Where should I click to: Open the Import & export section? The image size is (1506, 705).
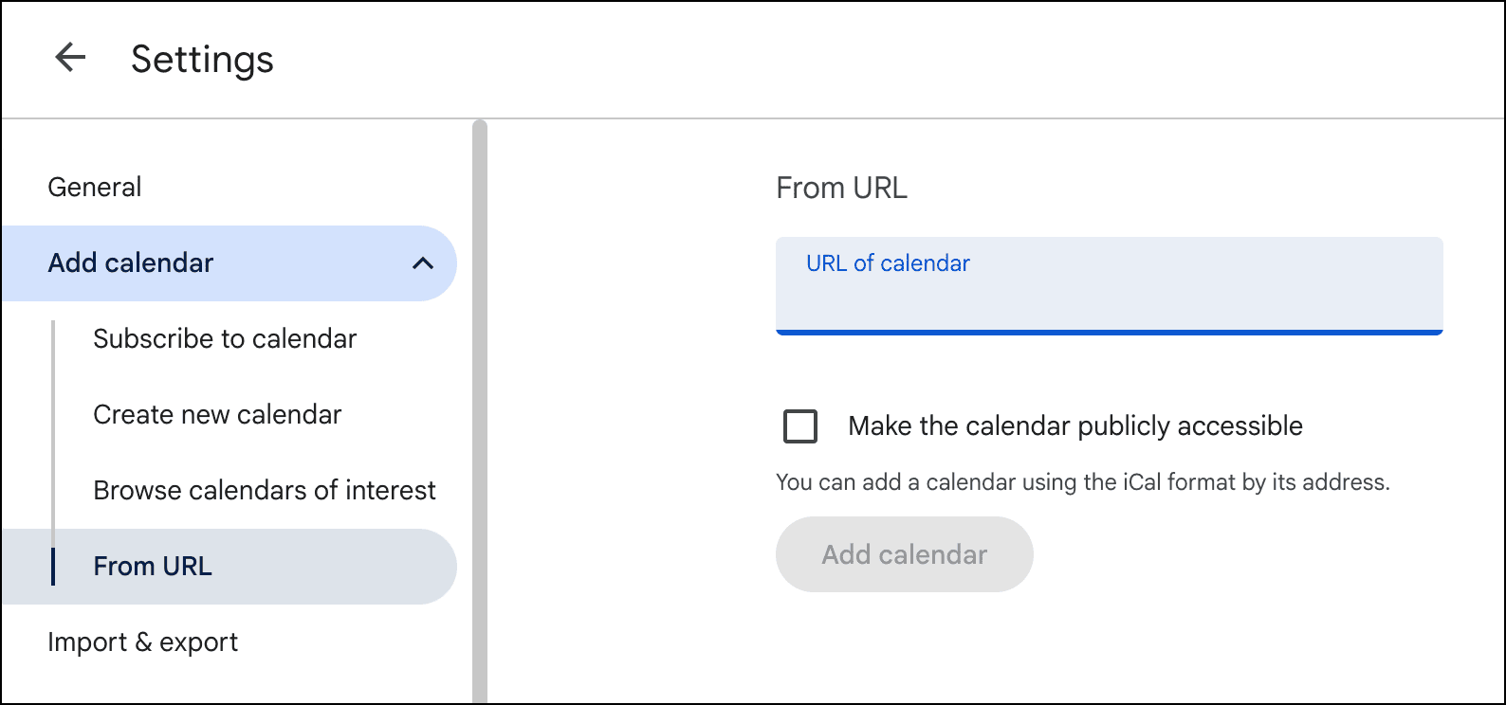(142, 642)
